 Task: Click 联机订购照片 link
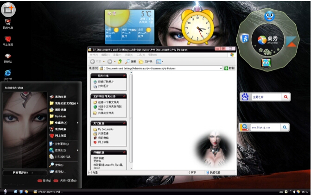coord(106,82)
